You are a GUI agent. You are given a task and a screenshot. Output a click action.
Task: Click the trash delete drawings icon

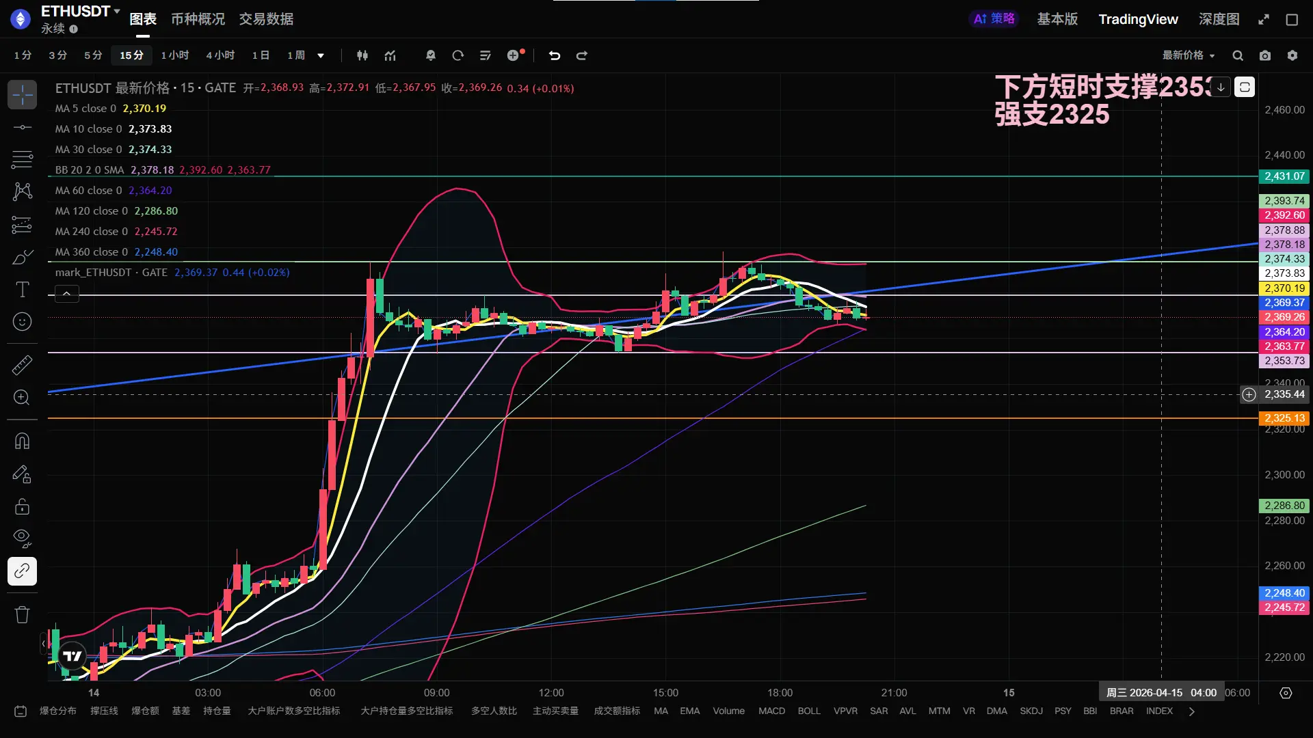click(22, 614)
